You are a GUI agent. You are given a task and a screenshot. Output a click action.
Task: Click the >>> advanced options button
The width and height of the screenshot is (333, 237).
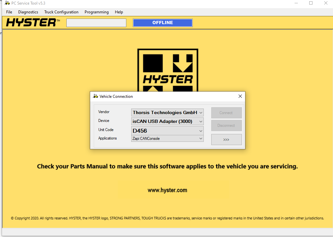pyautogui.click(x=226, y=139)
